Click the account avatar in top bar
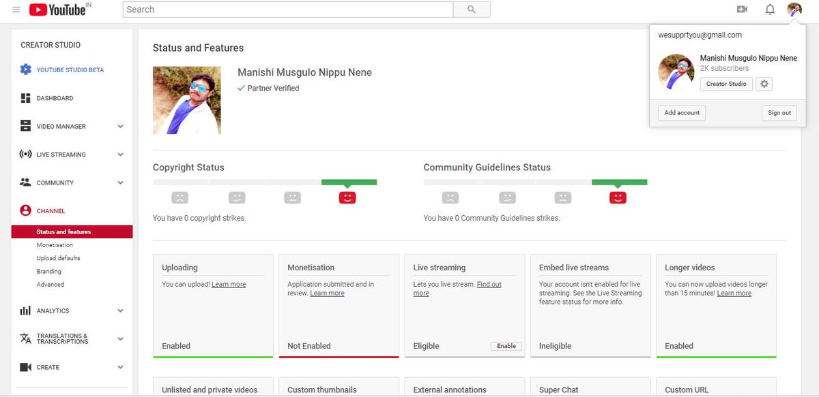Image resolution: width=819 pixels, height=397 pixels. coord(794,10)
